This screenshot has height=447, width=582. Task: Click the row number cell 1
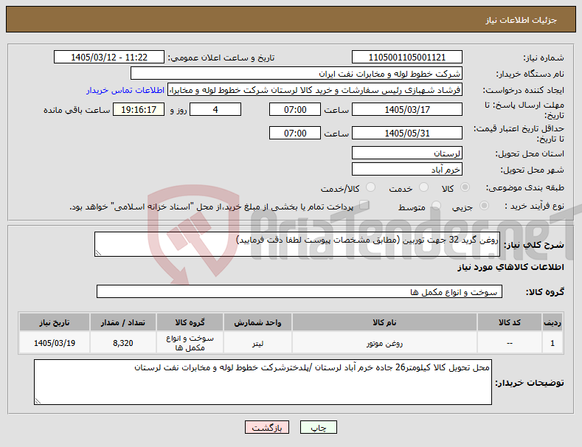point(552,343)
